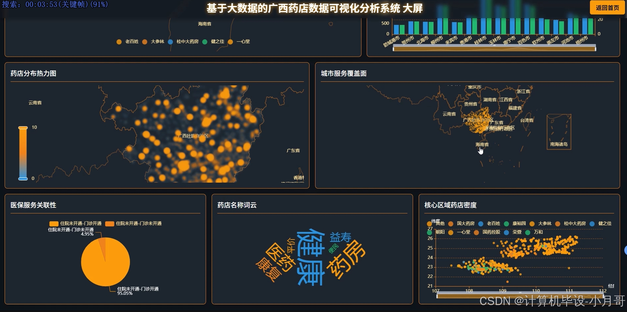Click the word 便民 in word cloud
This screenshot has width=627, height=312.
[x=333, y=248]
